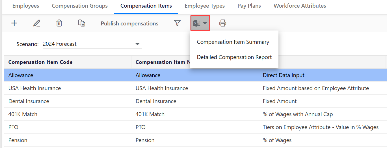Image resolution: width=387 pixels, height=148 pixels.
Task: Click the pencil edit icon
Action: pos(36,23)
